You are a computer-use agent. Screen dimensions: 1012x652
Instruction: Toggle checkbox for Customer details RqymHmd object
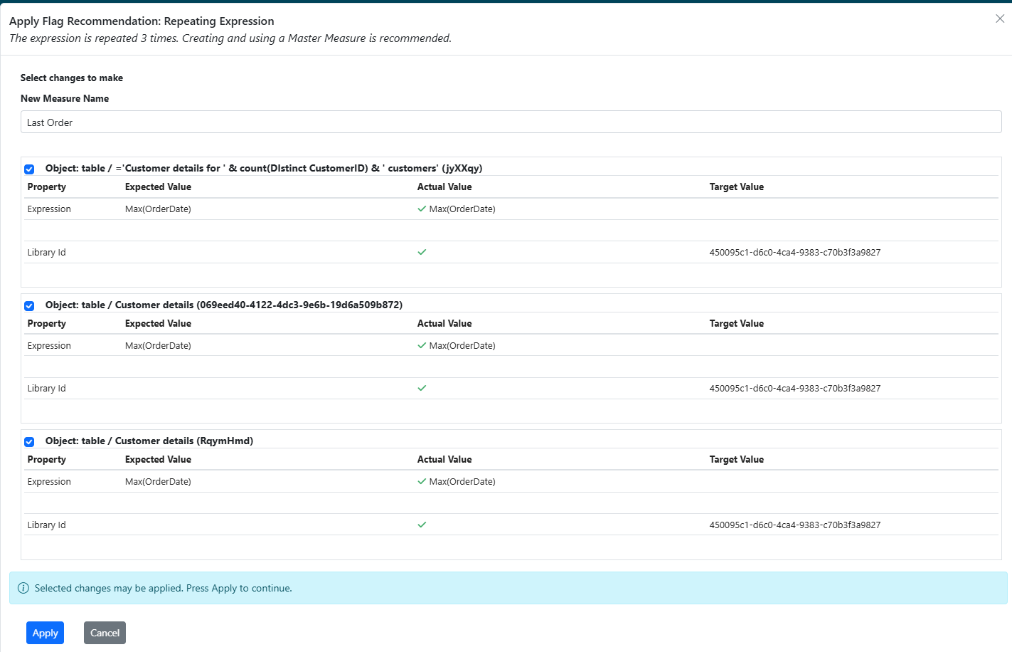[29, 442]
